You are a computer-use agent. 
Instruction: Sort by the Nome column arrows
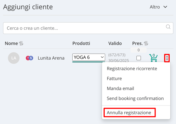(21, 43)
